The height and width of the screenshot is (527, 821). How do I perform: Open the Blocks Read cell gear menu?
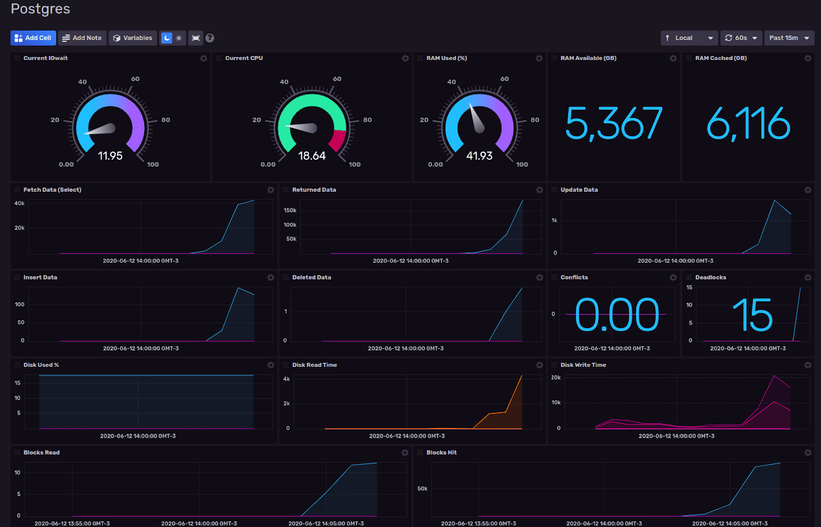pos(405,453)
